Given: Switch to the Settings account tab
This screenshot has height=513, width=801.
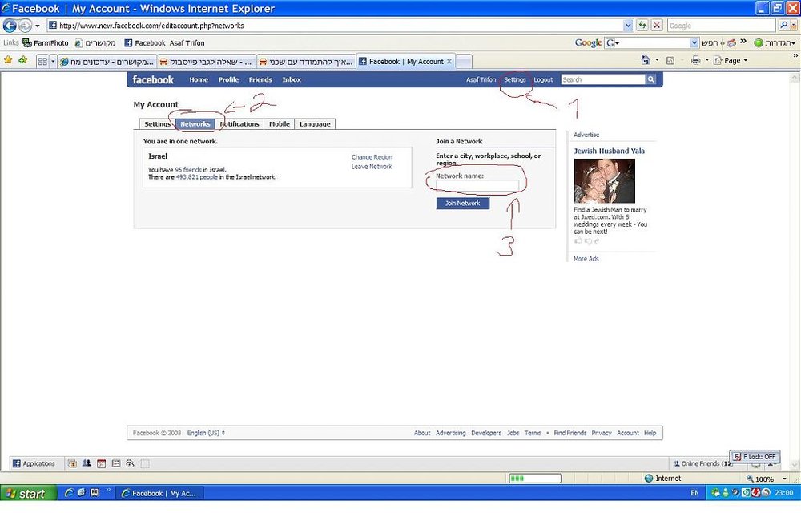Looking at the screenshot, I should (x=157, y=124).
